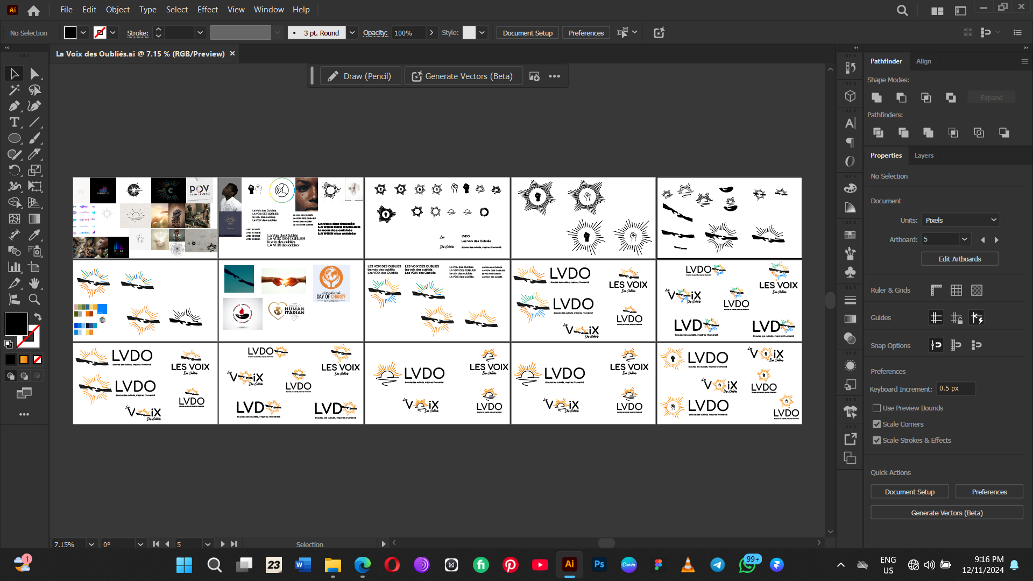Viewport: 1033px width, 581px height.
Task: Toggle Show Rulers icon
Action: [936, 290]
